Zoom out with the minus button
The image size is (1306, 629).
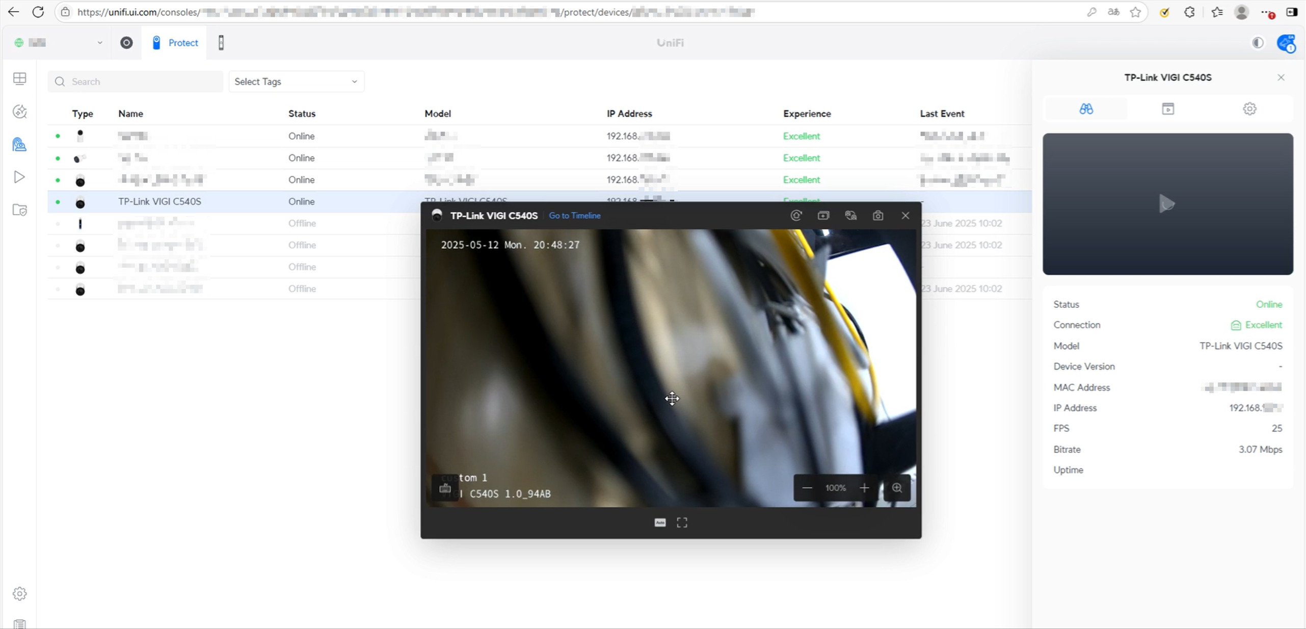[807, 488]
